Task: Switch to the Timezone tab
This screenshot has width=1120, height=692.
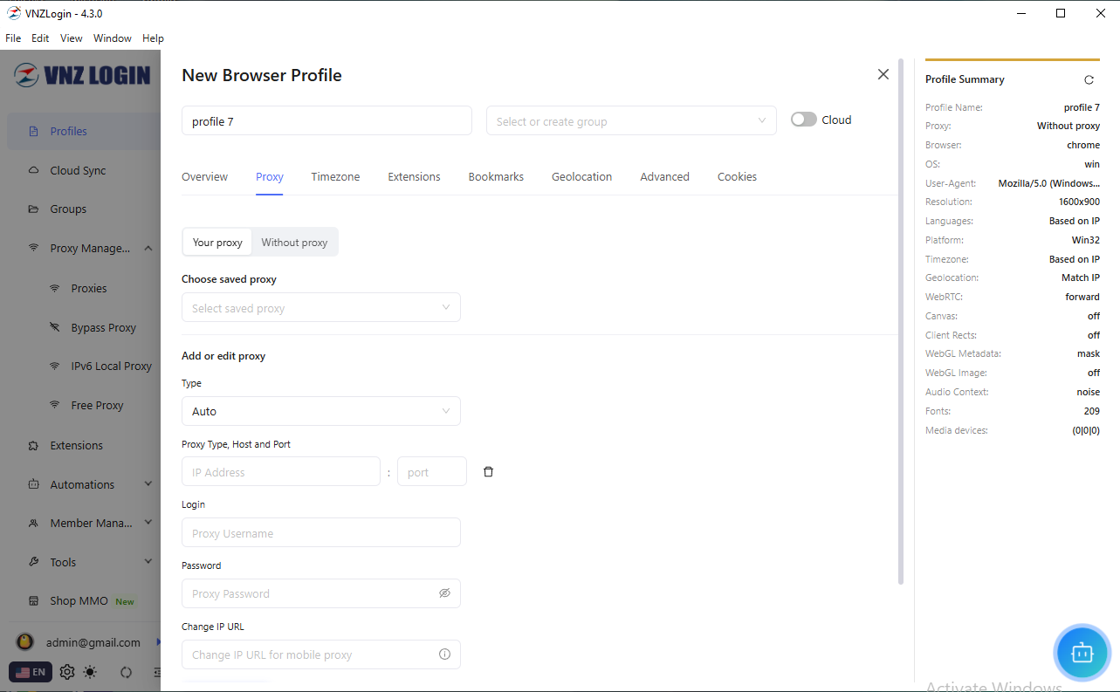Action: [x=335, y=177]
